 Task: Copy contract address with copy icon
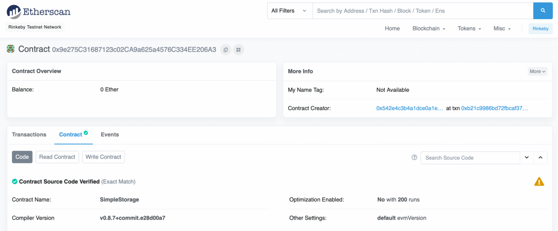click(x=226, y=50)
